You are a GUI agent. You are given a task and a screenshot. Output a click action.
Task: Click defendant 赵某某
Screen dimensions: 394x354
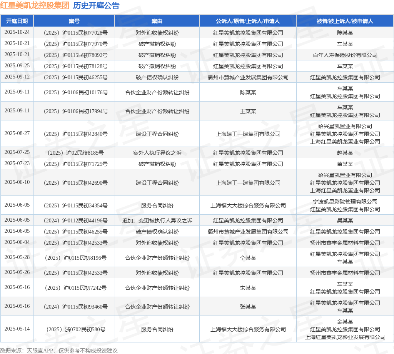pos(345,153)
